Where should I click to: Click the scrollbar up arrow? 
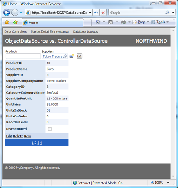click(173, 31)
